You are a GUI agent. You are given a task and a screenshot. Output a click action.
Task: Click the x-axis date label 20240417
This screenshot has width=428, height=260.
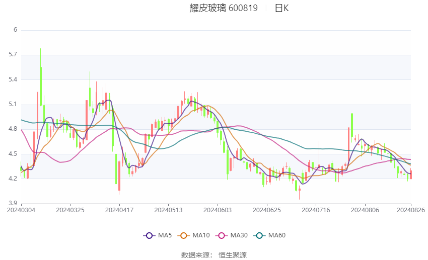coord(119,210)
